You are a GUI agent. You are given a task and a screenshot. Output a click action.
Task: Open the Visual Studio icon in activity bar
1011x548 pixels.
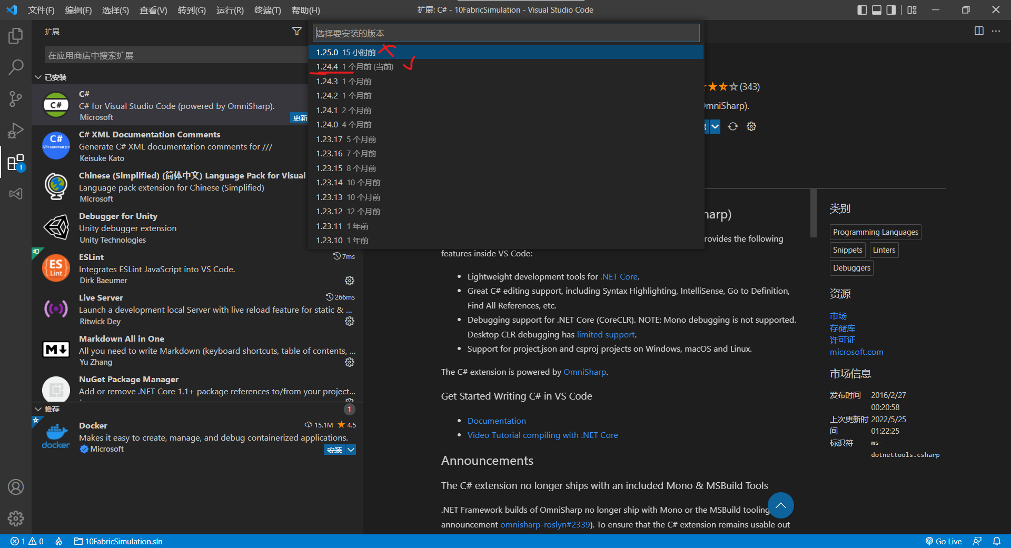click(16, 194)
